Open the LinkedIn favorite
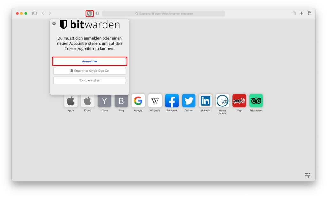Viewport: 327px width, 197px height. [x=206, y=101]
